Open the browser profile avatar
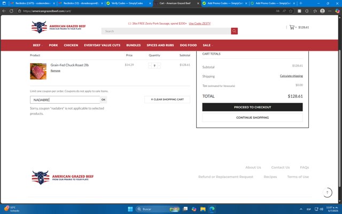Image resolution: width=342 pixels, height=214 pixels. click(322, 11)
